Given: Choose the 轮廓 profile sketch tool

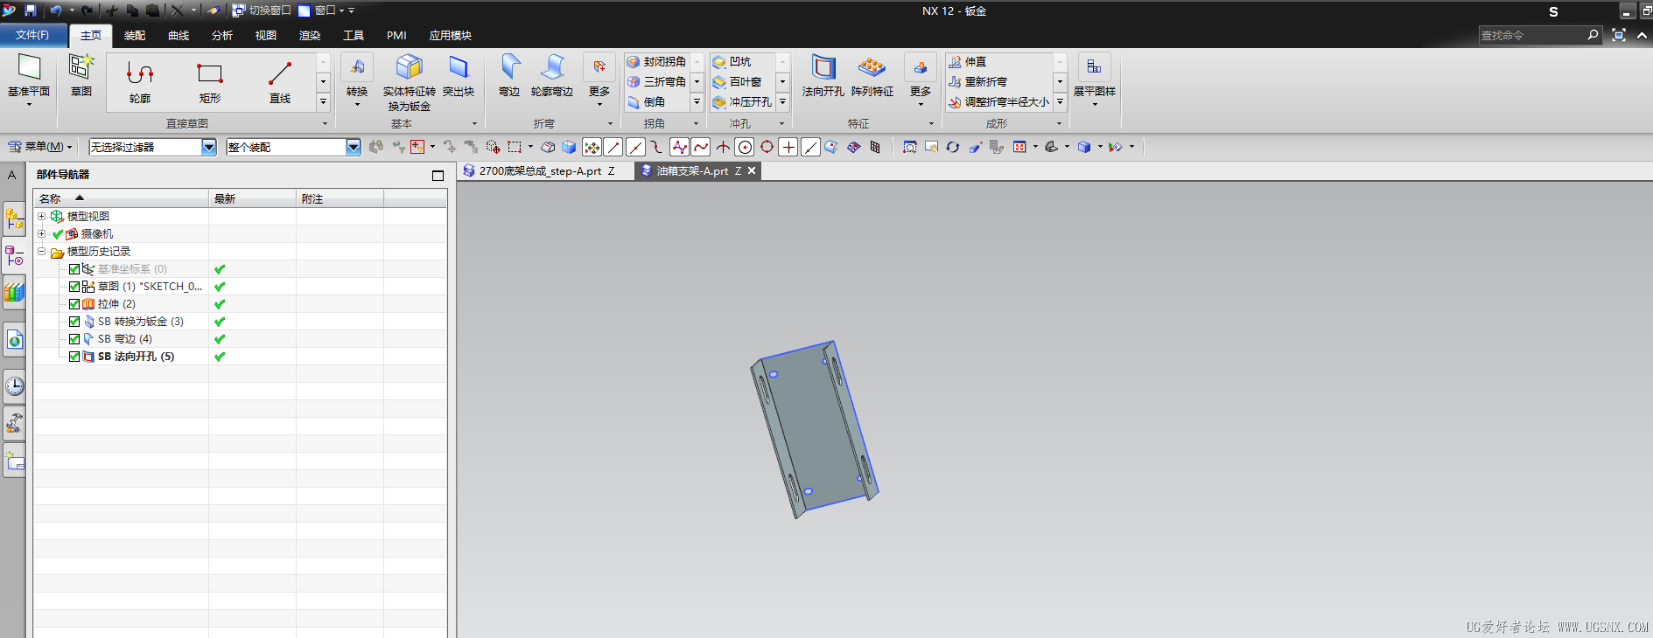Looking at the screenshot, I should tap(140, 81).
